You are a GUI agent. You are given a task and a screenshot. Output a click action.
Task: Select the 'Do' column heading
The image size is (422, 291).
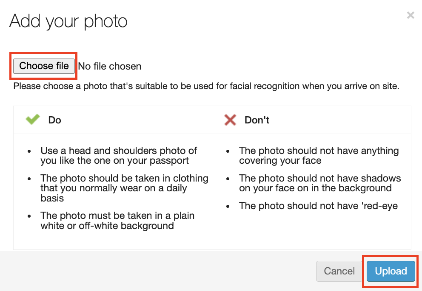[54, 120]
